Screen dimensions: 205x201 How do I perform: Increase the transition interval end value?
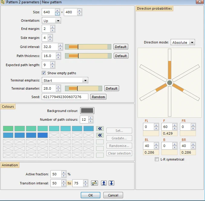point(85,182)
